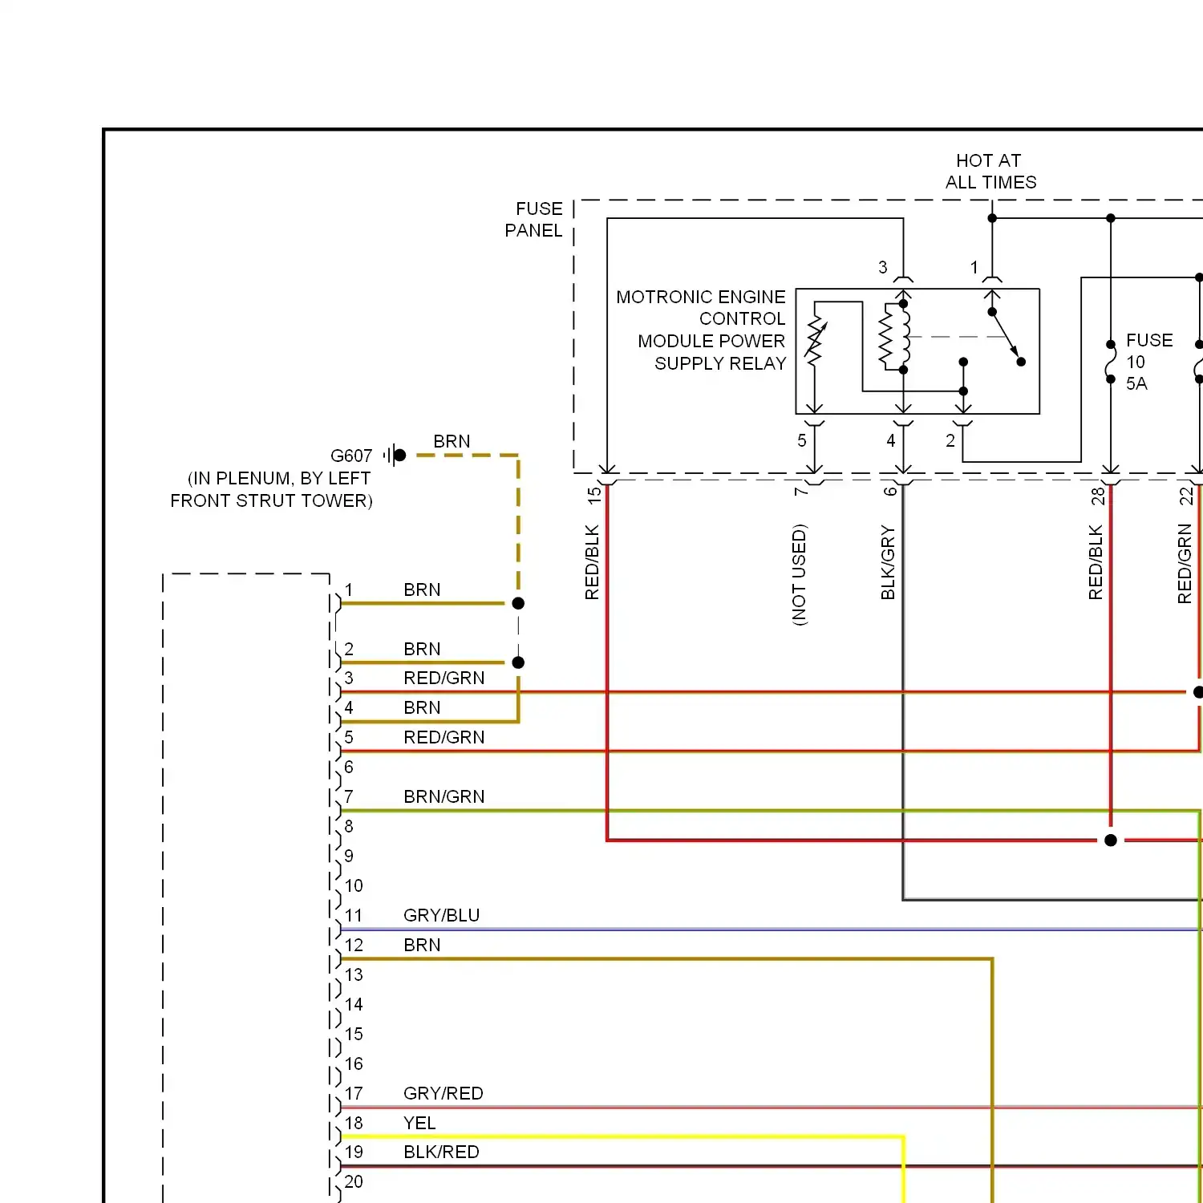Screen dimensions: 1203x1203
Task: Select the GRY/BLU label on row 11
Action: 442,915
